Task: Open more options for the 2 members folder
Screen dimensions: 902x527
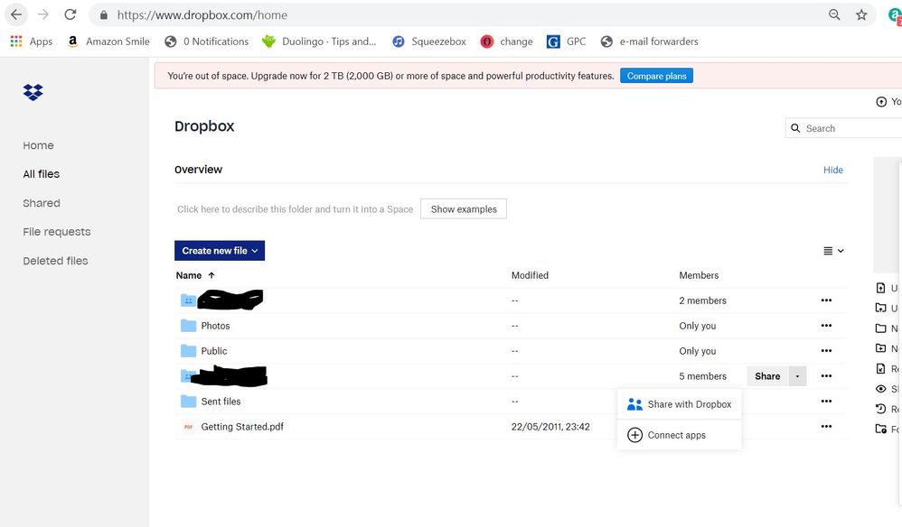Action: pyautogui.click(x=826, y=300)
